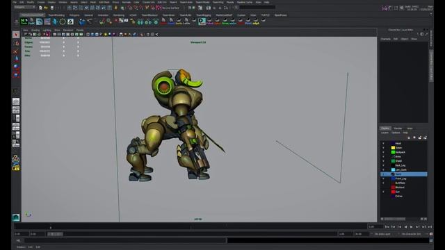The width and height of the screenshot is (445, 250).
Task: Switch to single perspective pane layout
Action: point(16,101)
